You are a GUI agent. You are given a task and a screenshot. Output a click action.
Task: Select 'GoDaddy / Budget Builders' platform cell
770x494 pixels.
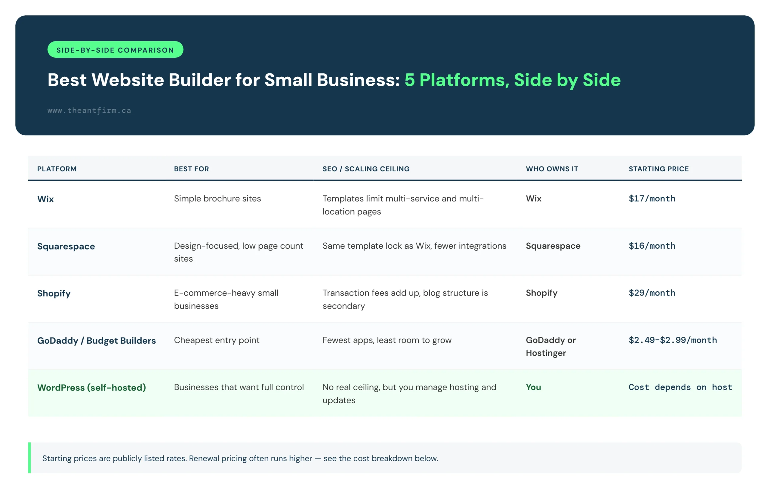[x=97, y=340]
